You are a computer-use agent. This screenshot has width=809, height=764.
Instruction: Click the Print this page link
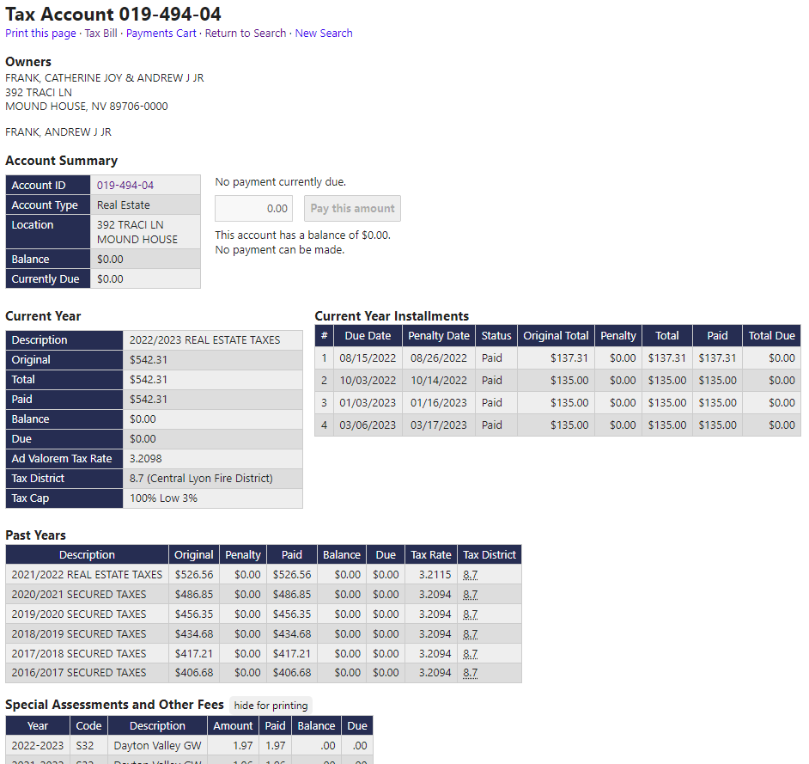tap(40, 34)
